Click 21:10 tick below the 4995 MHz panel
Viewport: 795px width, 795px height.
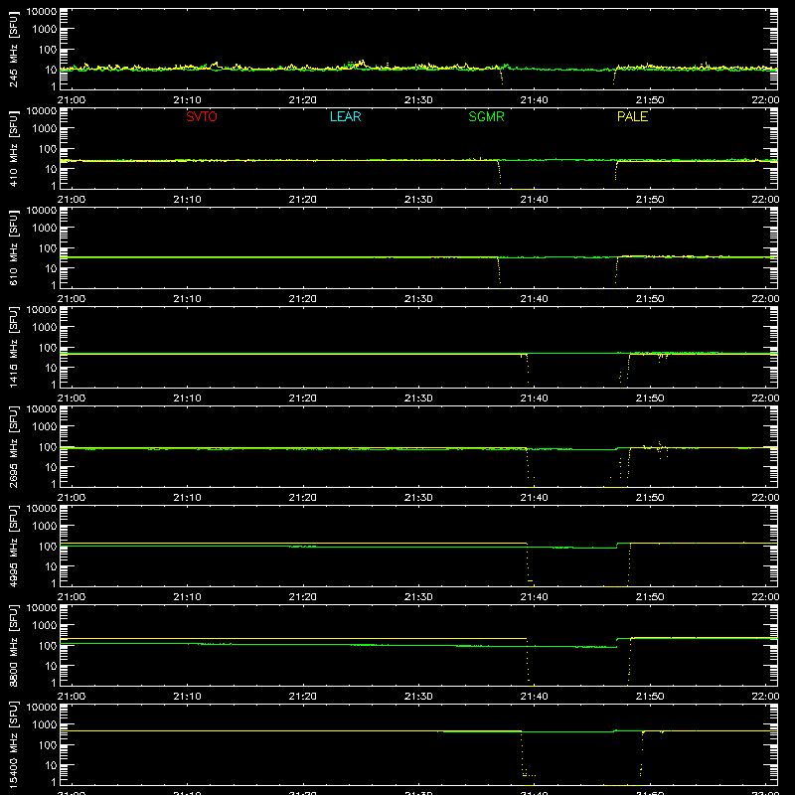click(x=187, y=597)
